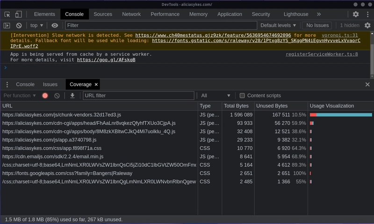Open the registerServiceWorker.ts:8 source link
Viewport: 374px width, 224px height.
pos(322,54)
